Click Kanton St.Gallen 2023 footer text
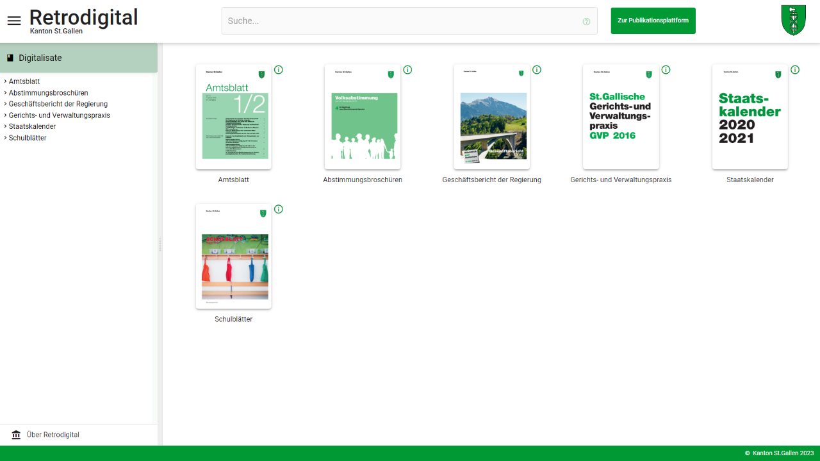This screenshot has width=820, height=461. (779, 453)
